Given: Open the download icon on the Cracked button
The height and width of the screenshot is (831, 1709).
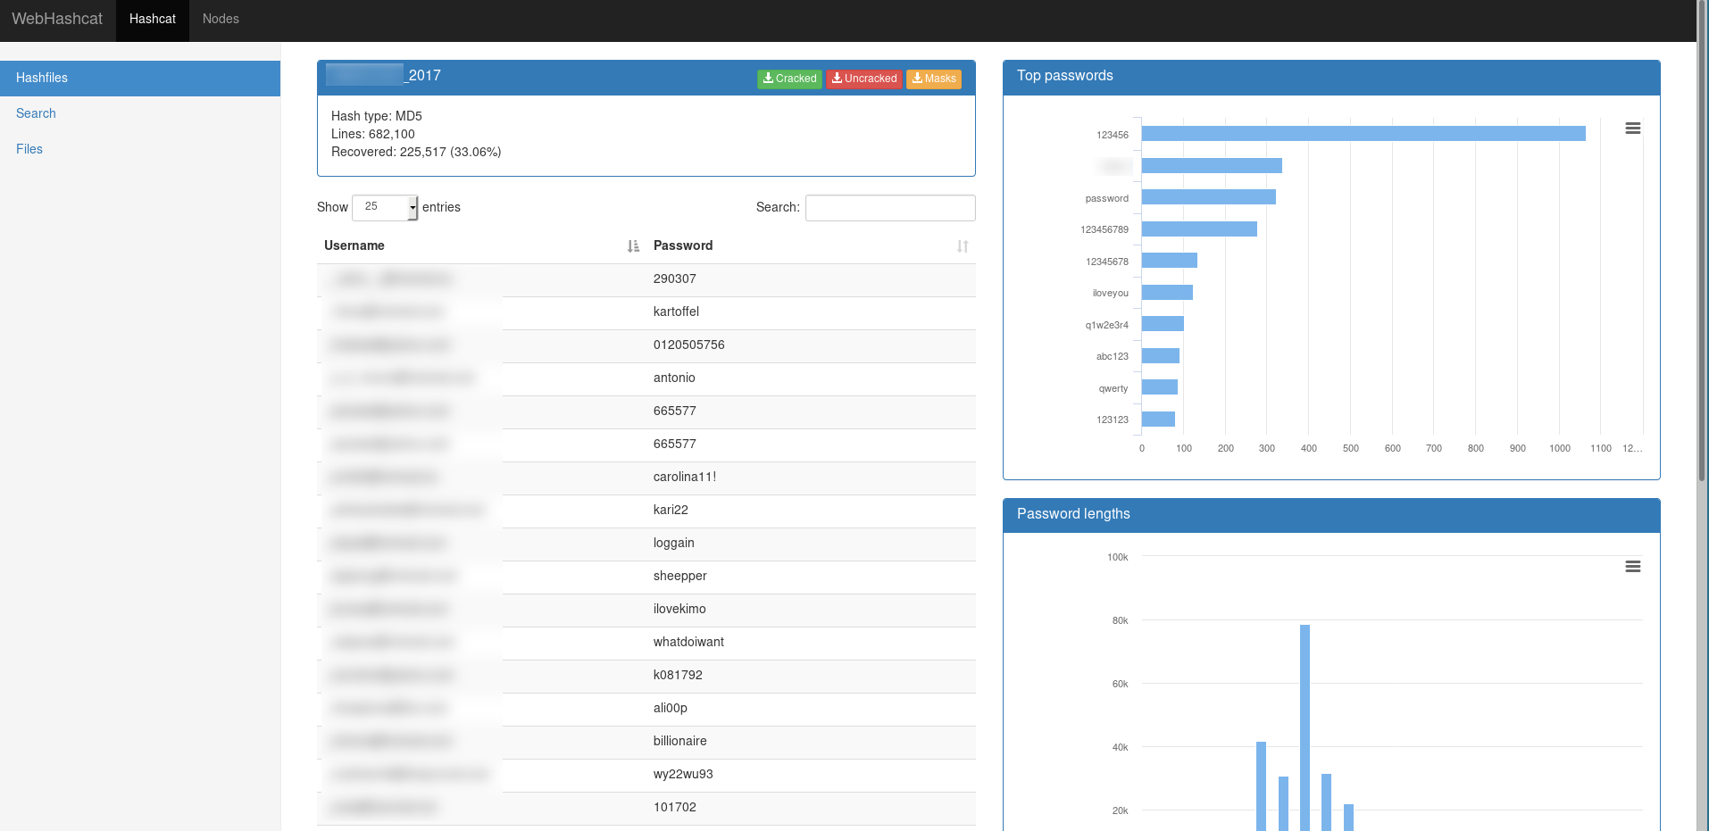Looking at the screenshot, I should 768,79.
